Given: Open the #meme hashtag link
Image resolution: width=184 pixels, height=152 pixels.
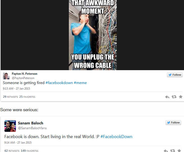Looking at the screenshot, I should (x=80, y=83).
